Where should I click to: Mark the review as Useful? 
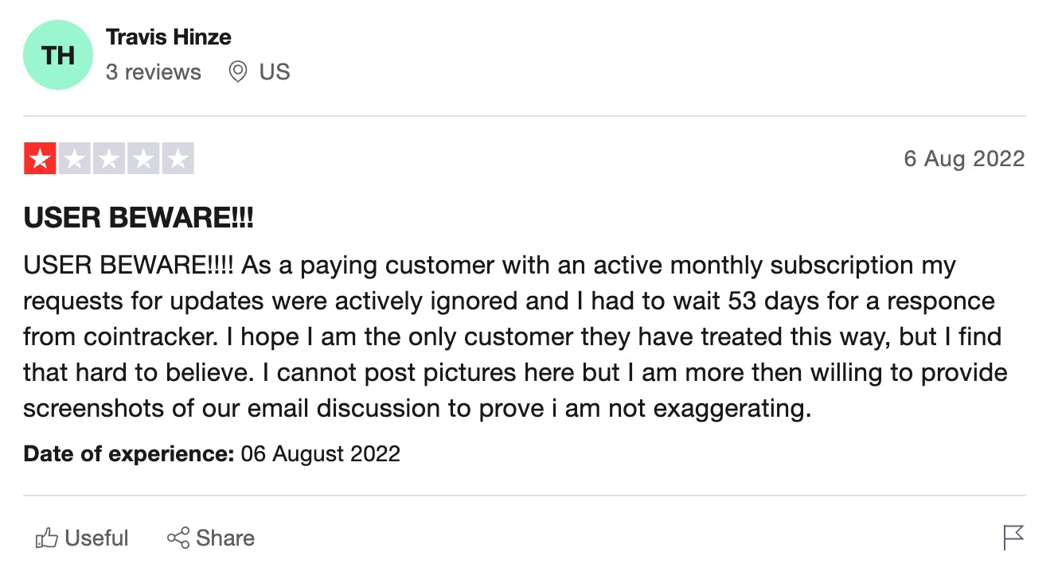click(x=96, y=538)
